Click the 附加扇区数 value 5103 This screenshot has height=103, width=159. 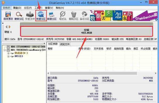pyautogui.click(x=96, y=99)
